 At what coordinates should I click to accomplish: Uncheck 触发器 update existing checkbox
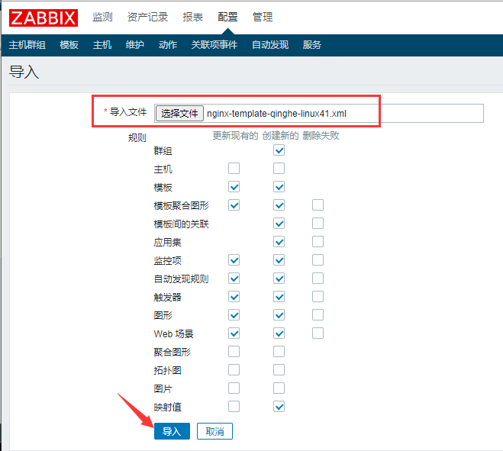pos(234,297)
